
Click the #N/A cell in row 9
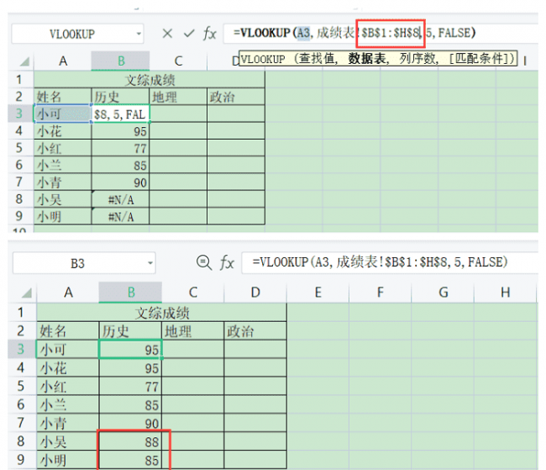120,216
